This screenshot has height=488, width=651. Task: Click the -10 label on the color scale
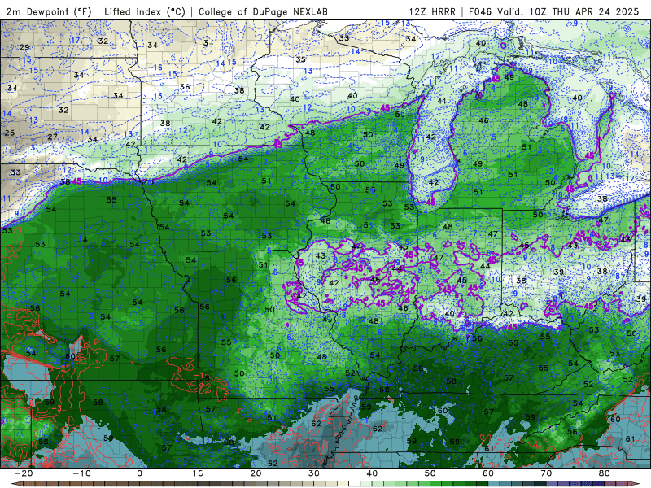(x=81, y=473)
